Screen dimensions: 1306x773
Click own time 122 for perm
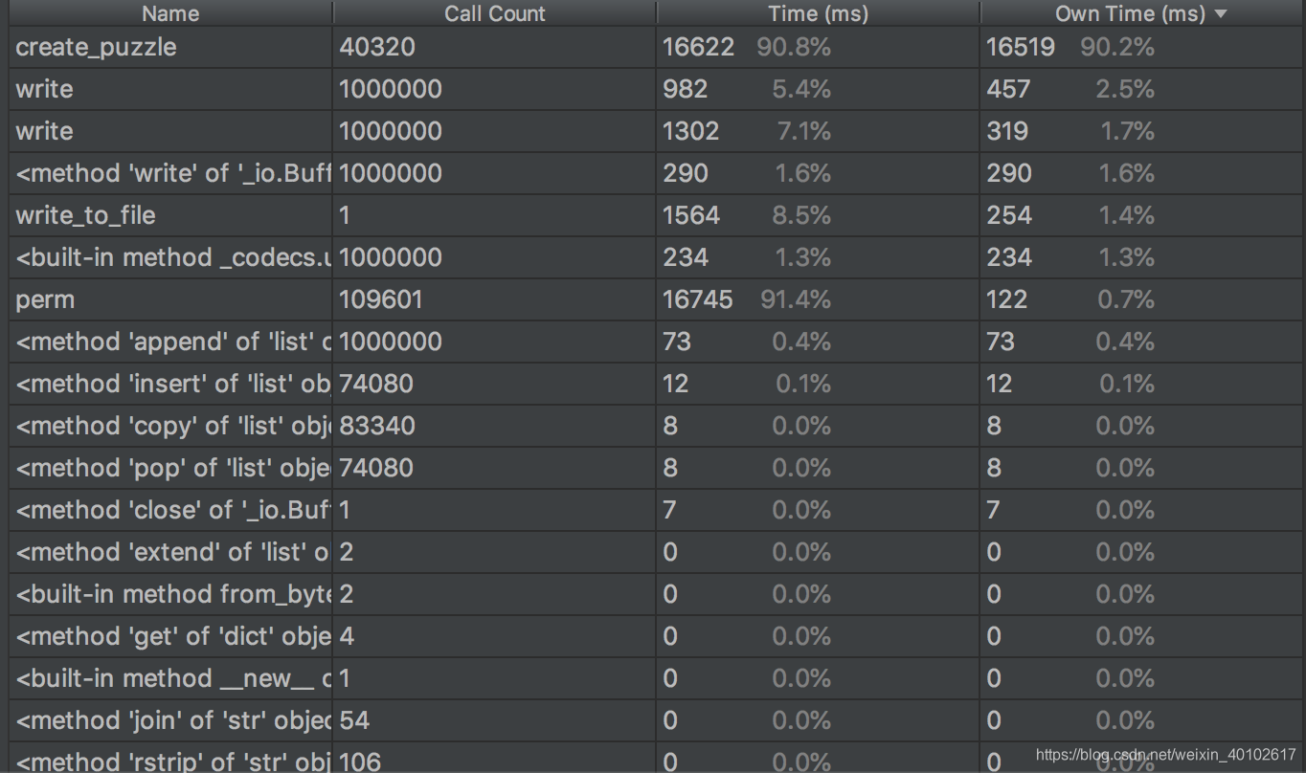point(1006,299)
